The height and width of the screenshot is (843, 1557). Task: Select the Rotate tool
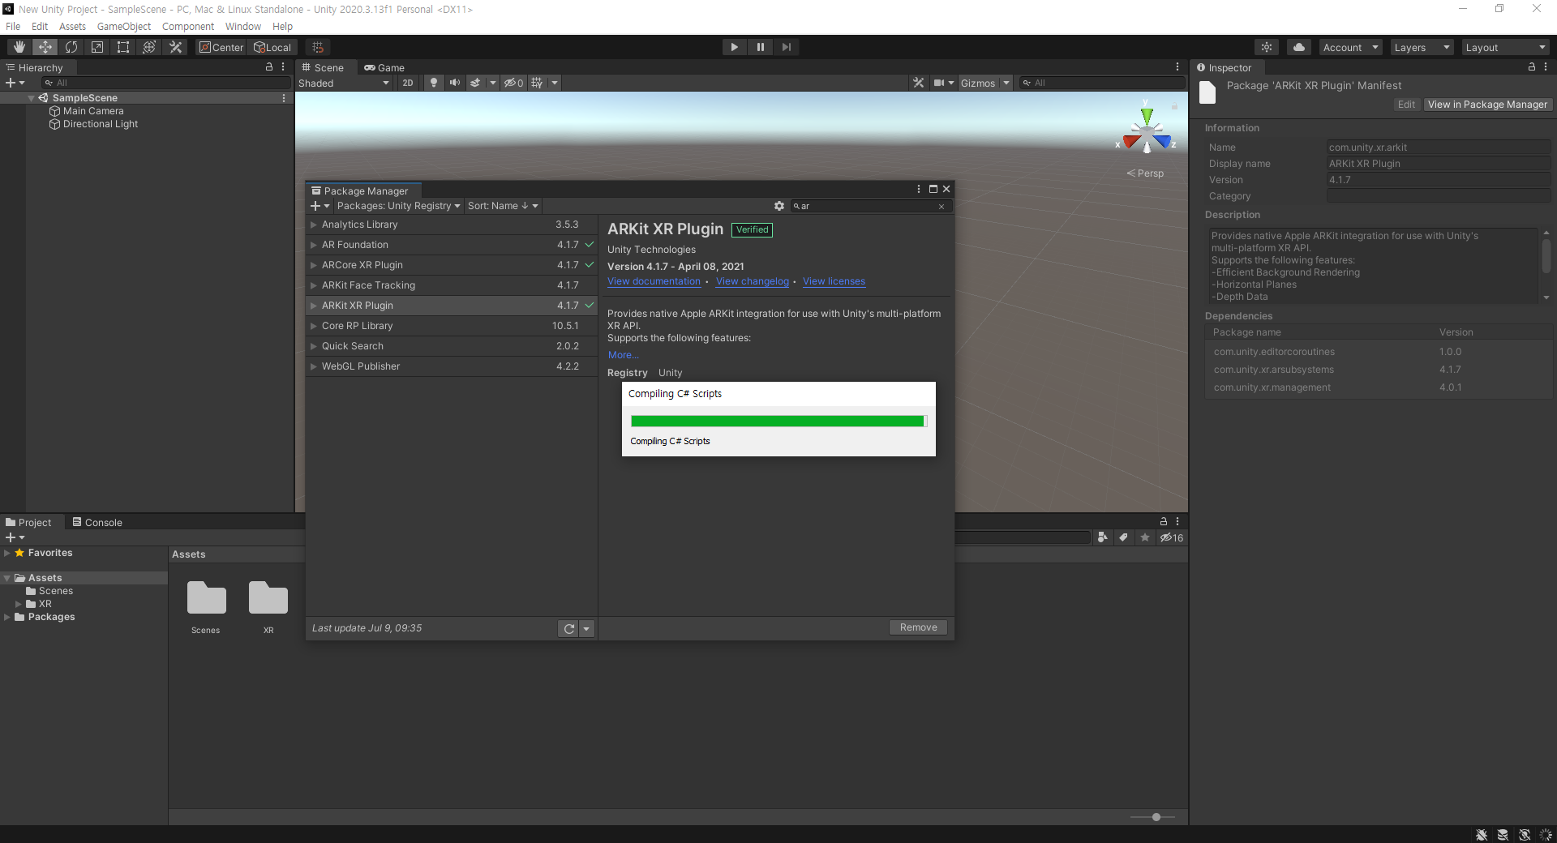point(71,47)
